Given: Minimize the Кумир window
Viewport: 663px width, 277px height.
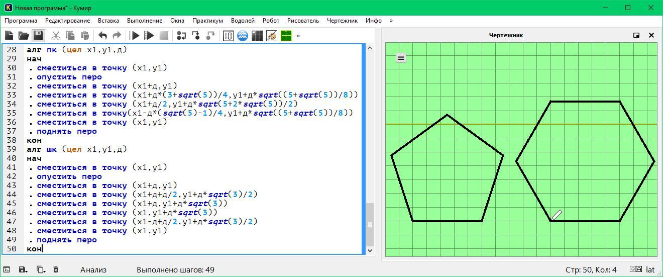Looking at the screenshot, I should pyautogui.click(x=605, y=8).
